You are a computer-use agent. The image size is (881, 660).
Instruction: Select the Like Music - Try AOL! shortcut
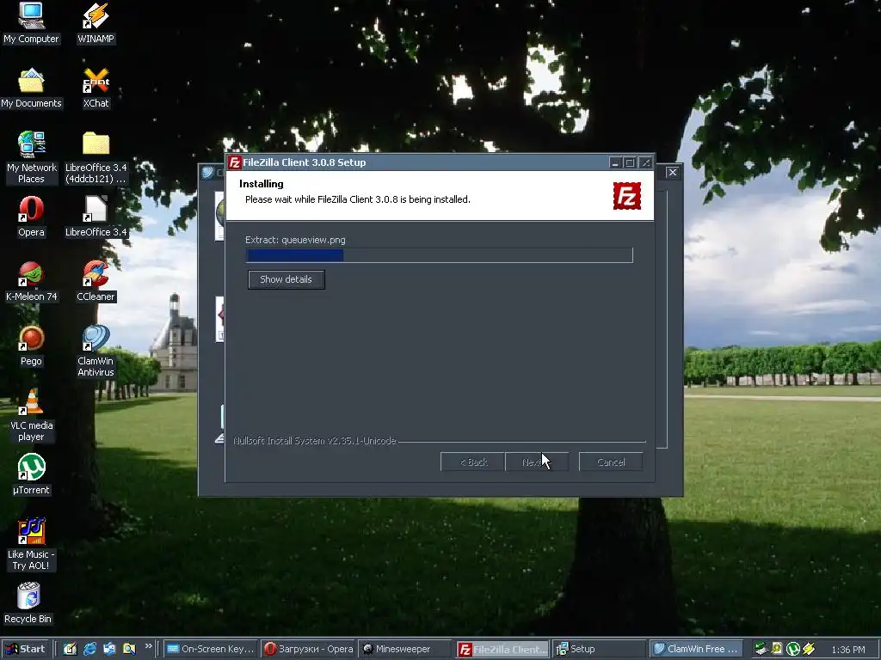(x=31, y=544)
